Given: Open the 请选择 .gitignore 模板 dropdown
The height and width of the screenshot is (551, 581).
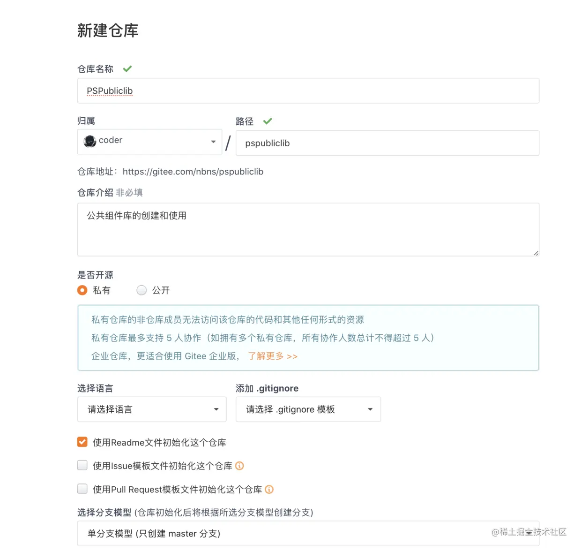Looking at the screenshot, I should (370, 409).
